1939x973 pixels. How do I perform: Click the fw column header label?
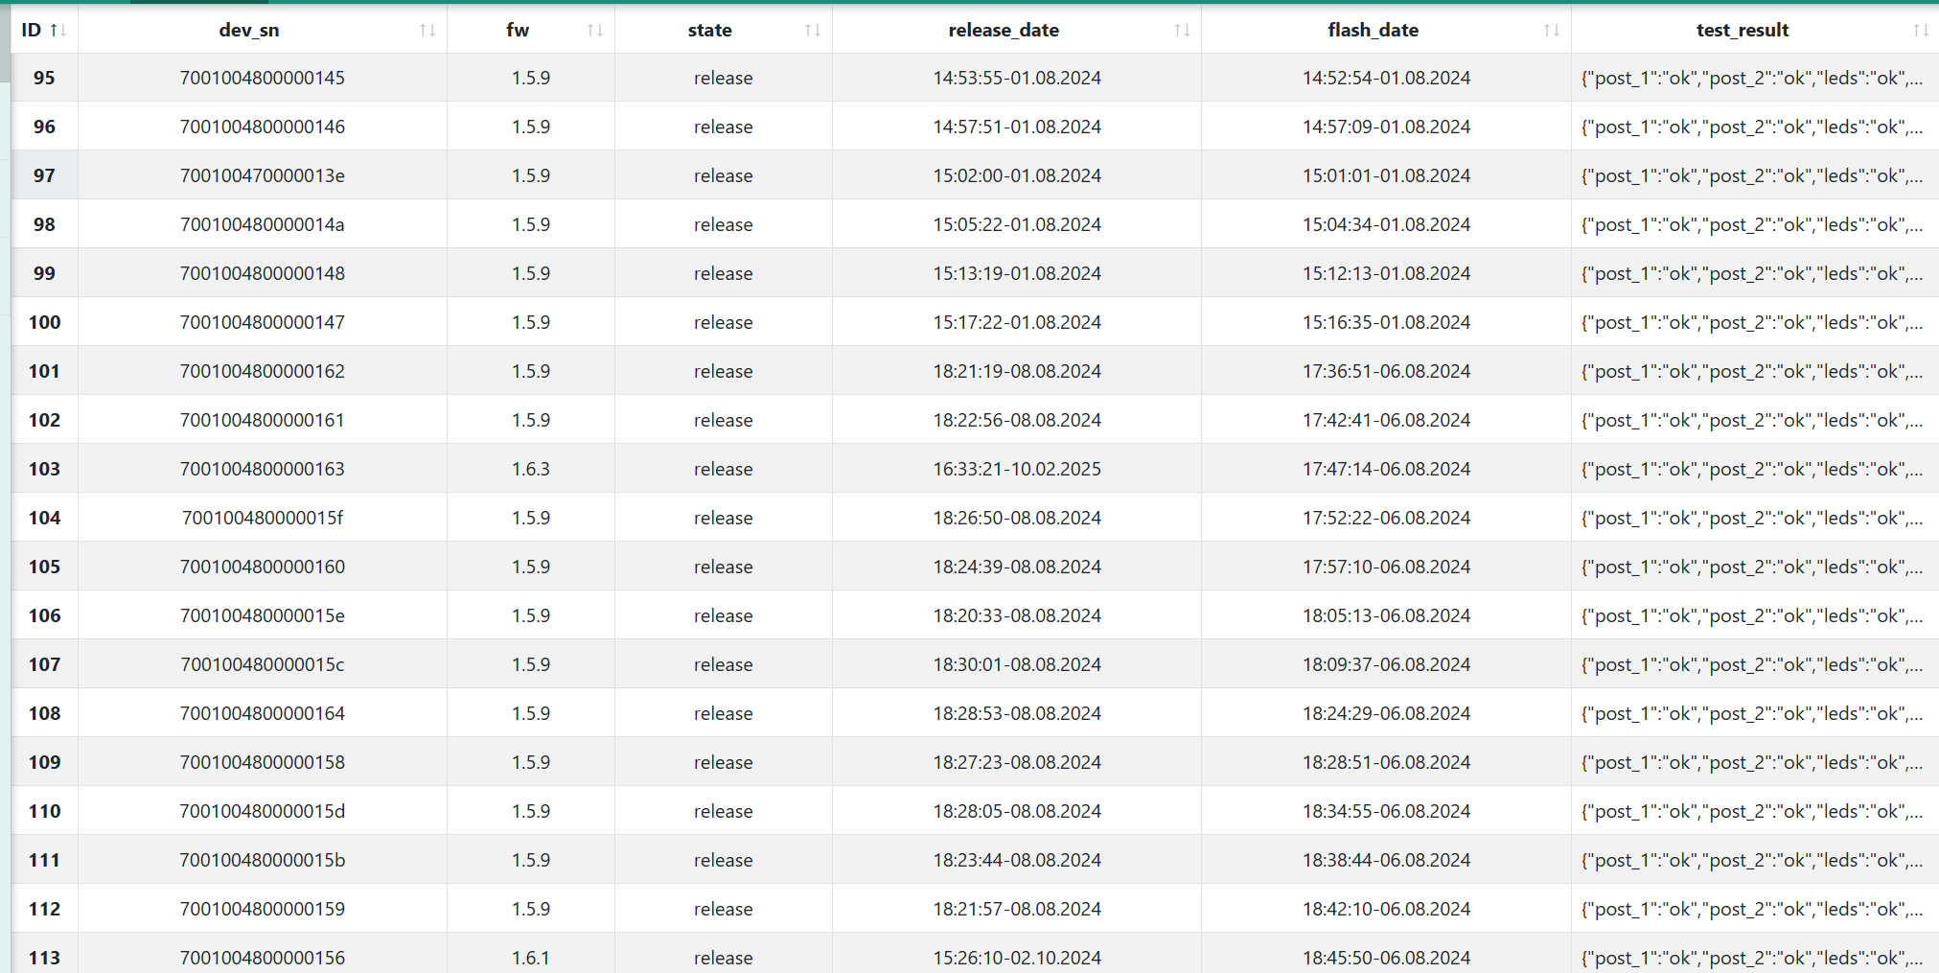518,31
